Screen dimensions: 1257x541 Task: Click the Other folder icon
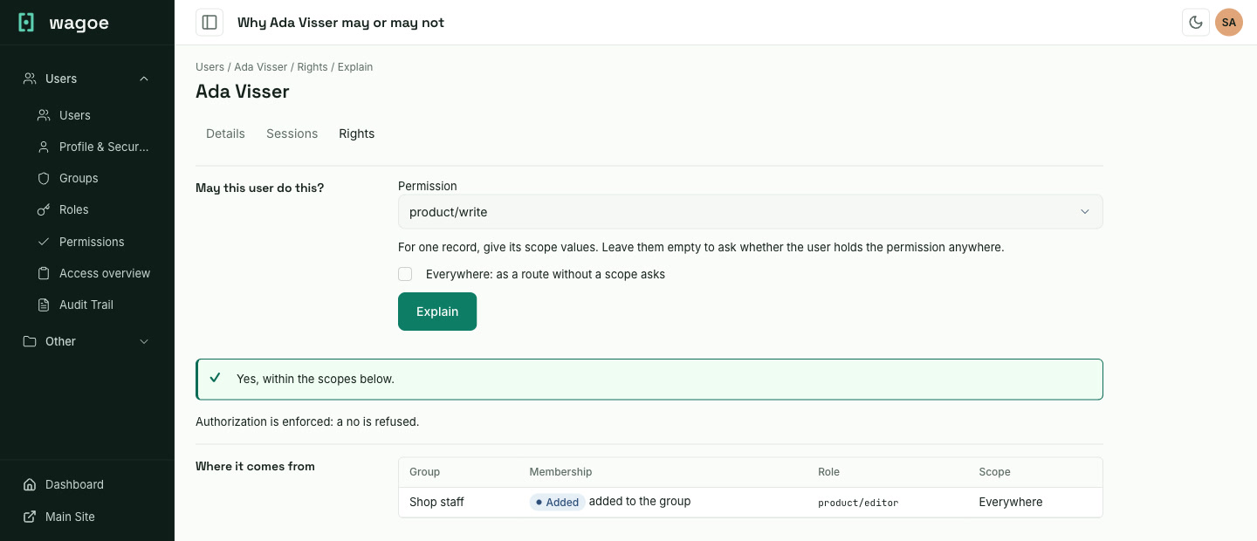point(30,341)
